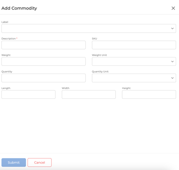This screenshot has width=179, height=170.
Task: Close the Add Commodity dialog
Action: coord(173,8)
